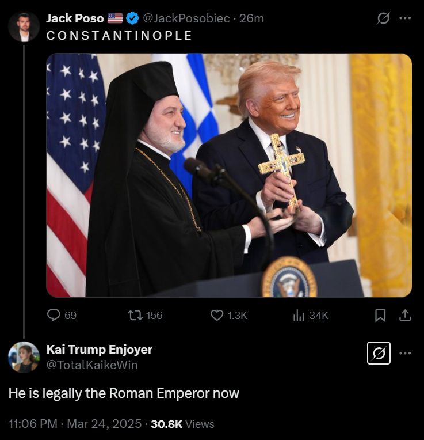Bookmark the Jack Poso tweet
This screenshot has width=424, height=440.
click(380, 316)
